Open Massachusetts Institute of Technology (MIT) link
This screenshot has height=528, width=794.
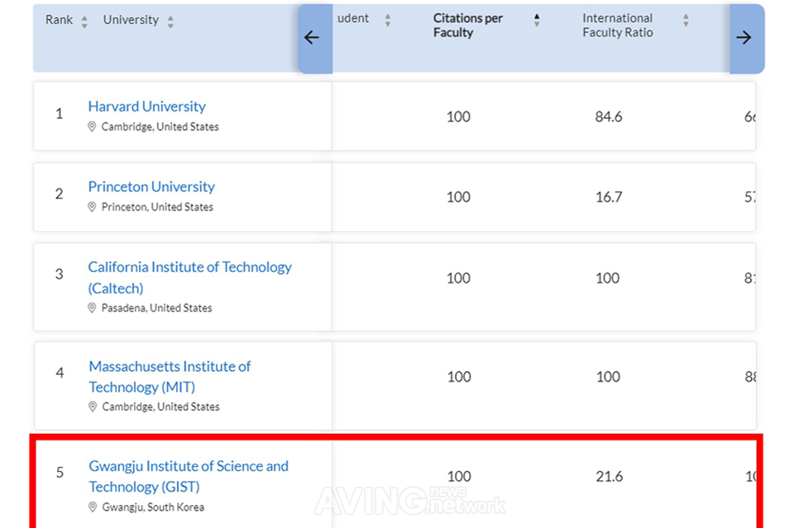(170, 376)
